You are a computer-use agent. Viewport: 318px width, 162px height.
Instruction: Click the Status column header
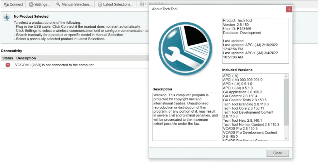coord(8,58)
